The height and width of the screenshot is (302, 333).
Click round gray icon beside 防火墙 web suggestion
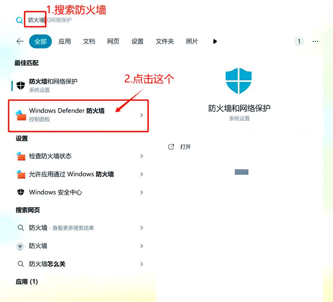(20, 246)
